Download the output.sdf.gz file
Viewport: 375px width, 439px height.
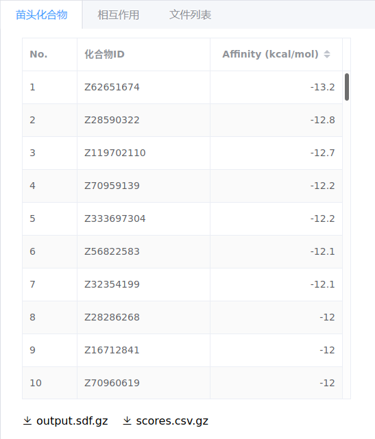pos(72,421)
